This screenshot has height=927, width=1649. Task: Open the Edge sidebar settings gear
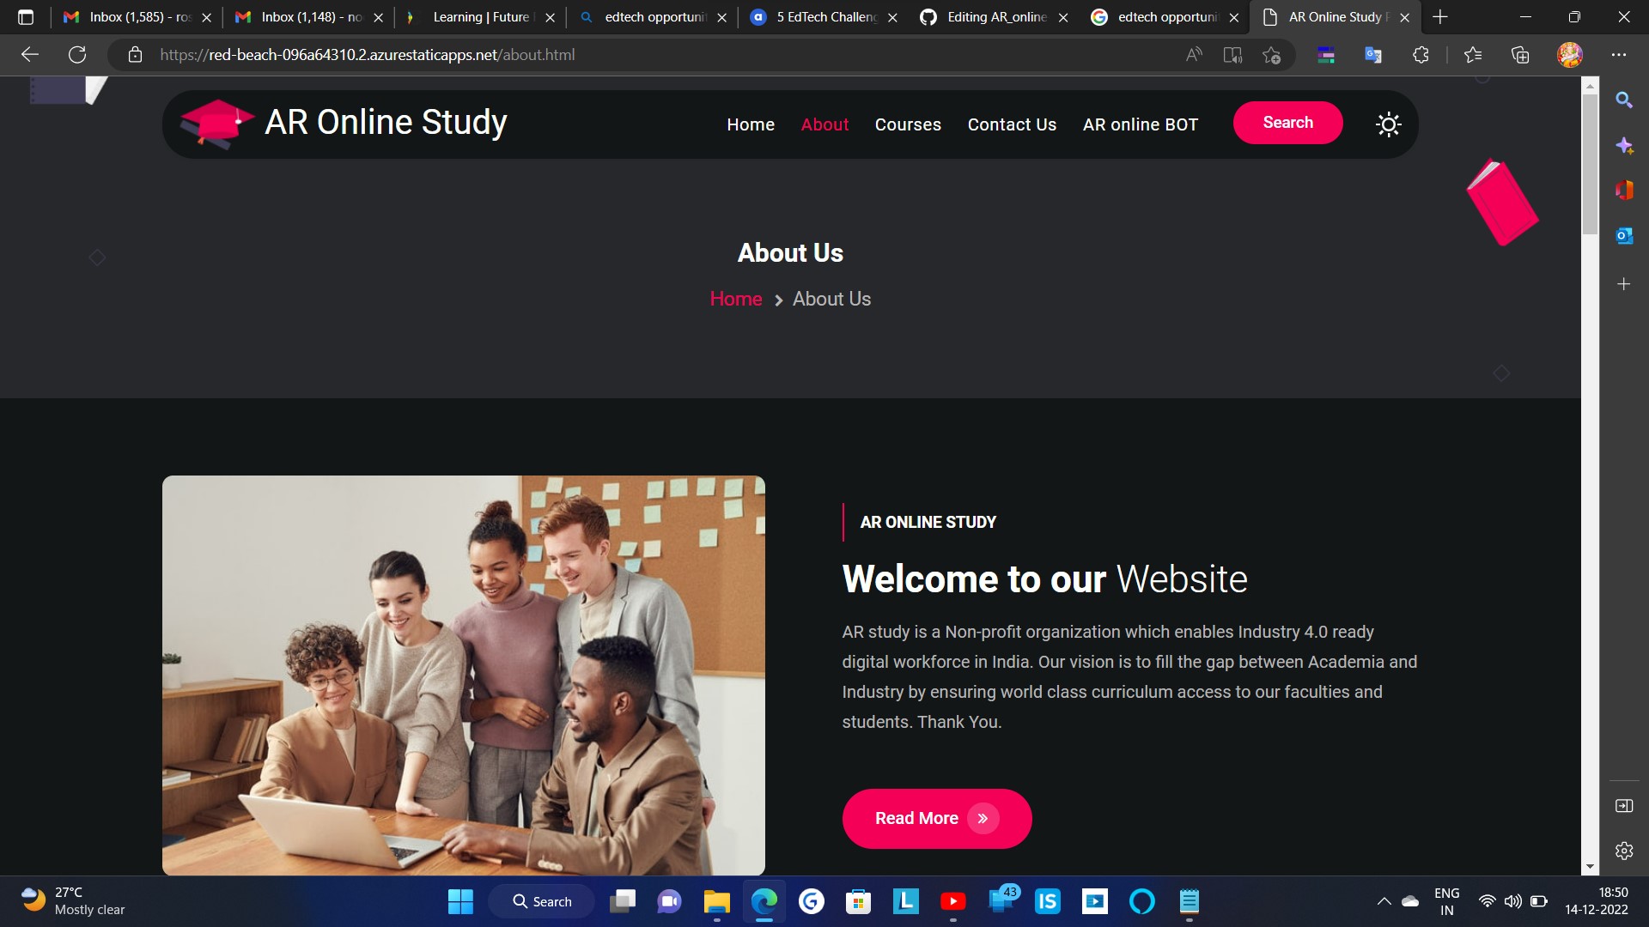coord(1623,851)
